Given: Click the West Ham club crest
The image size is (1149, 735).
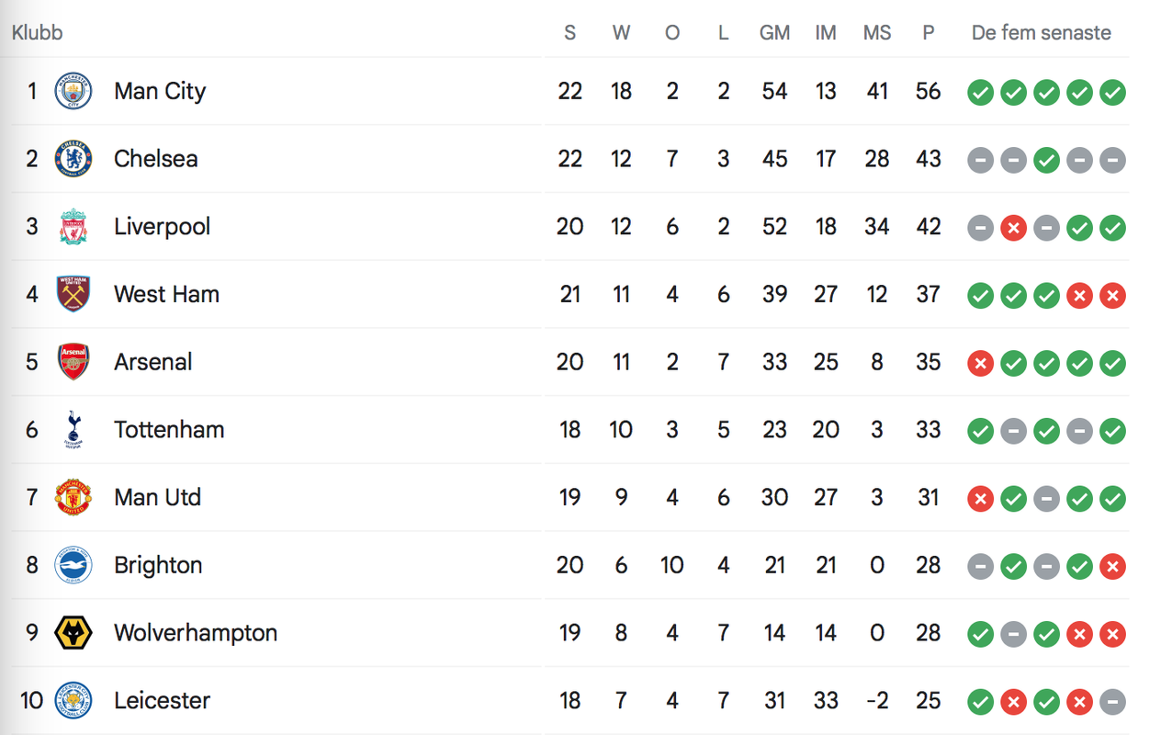Looking at the screenshot, I should click(x=73, y=294).
